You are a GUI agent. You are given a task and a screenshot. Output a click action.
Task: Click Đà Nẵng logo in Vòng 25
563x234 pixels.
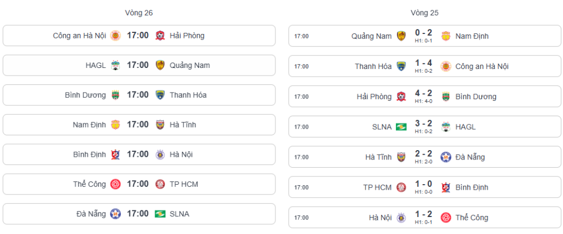coord(446,157)
